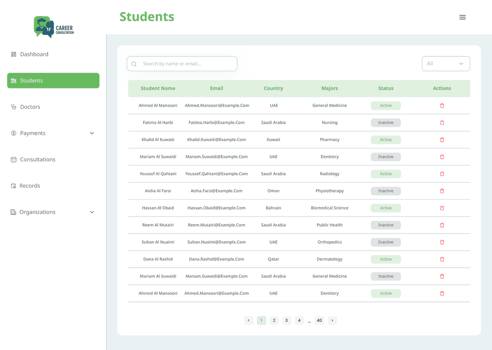
Task: Click the search magnifier icon
Action: [x=134, y=64]
